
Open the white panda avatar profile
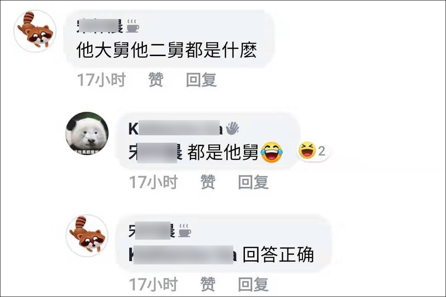[87, 133]
